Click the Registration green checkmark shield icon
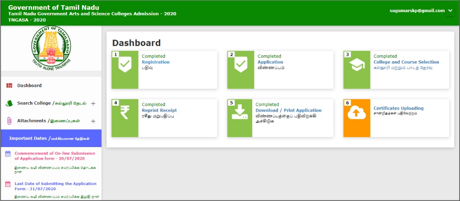This screenshot has height=201, width=460. pos(125,65)
